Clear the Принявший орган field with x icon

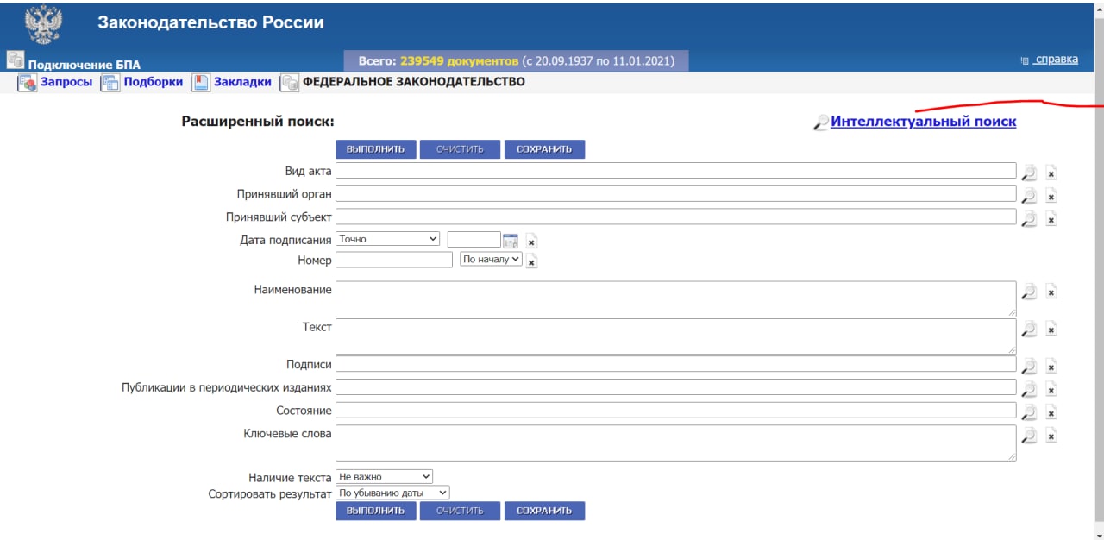point(1051,197)
